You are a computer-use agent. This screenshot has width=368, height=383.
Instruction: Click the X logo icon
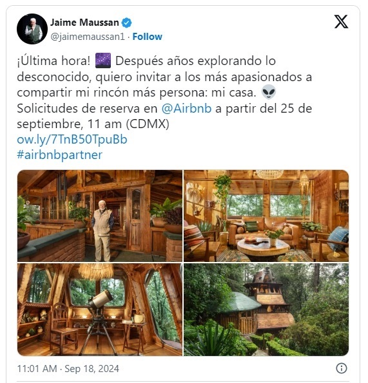tap(341, 21)
